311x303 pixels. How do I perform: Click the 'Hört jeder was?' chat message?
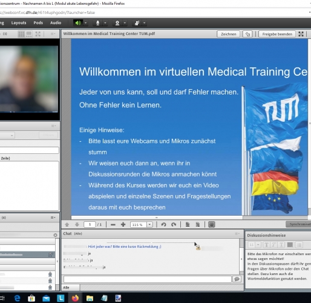(125, 247)
